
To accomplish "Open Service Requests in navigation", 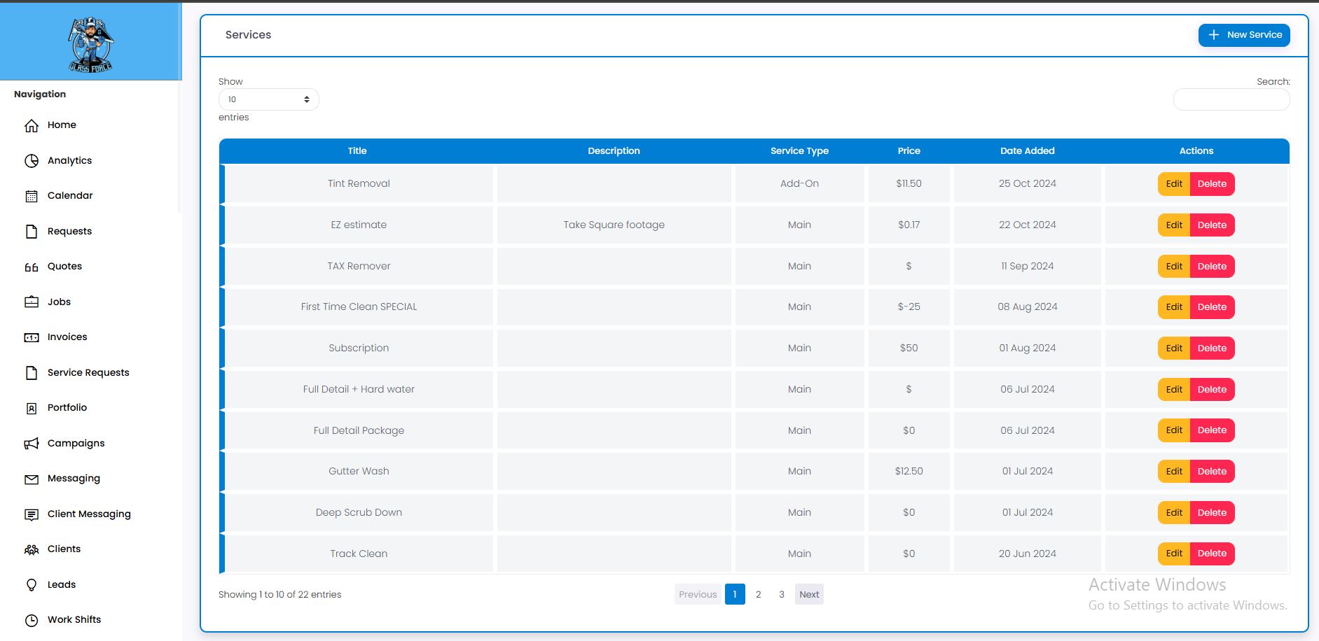I will point(88,373).
